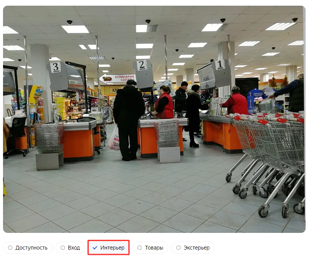
Task: Click the dome security camera above register two
Action: click(148, 21)
